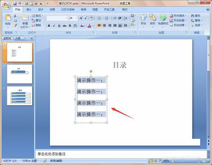
Task: Open font size 24 dropdown
Action: click(76, 18)
